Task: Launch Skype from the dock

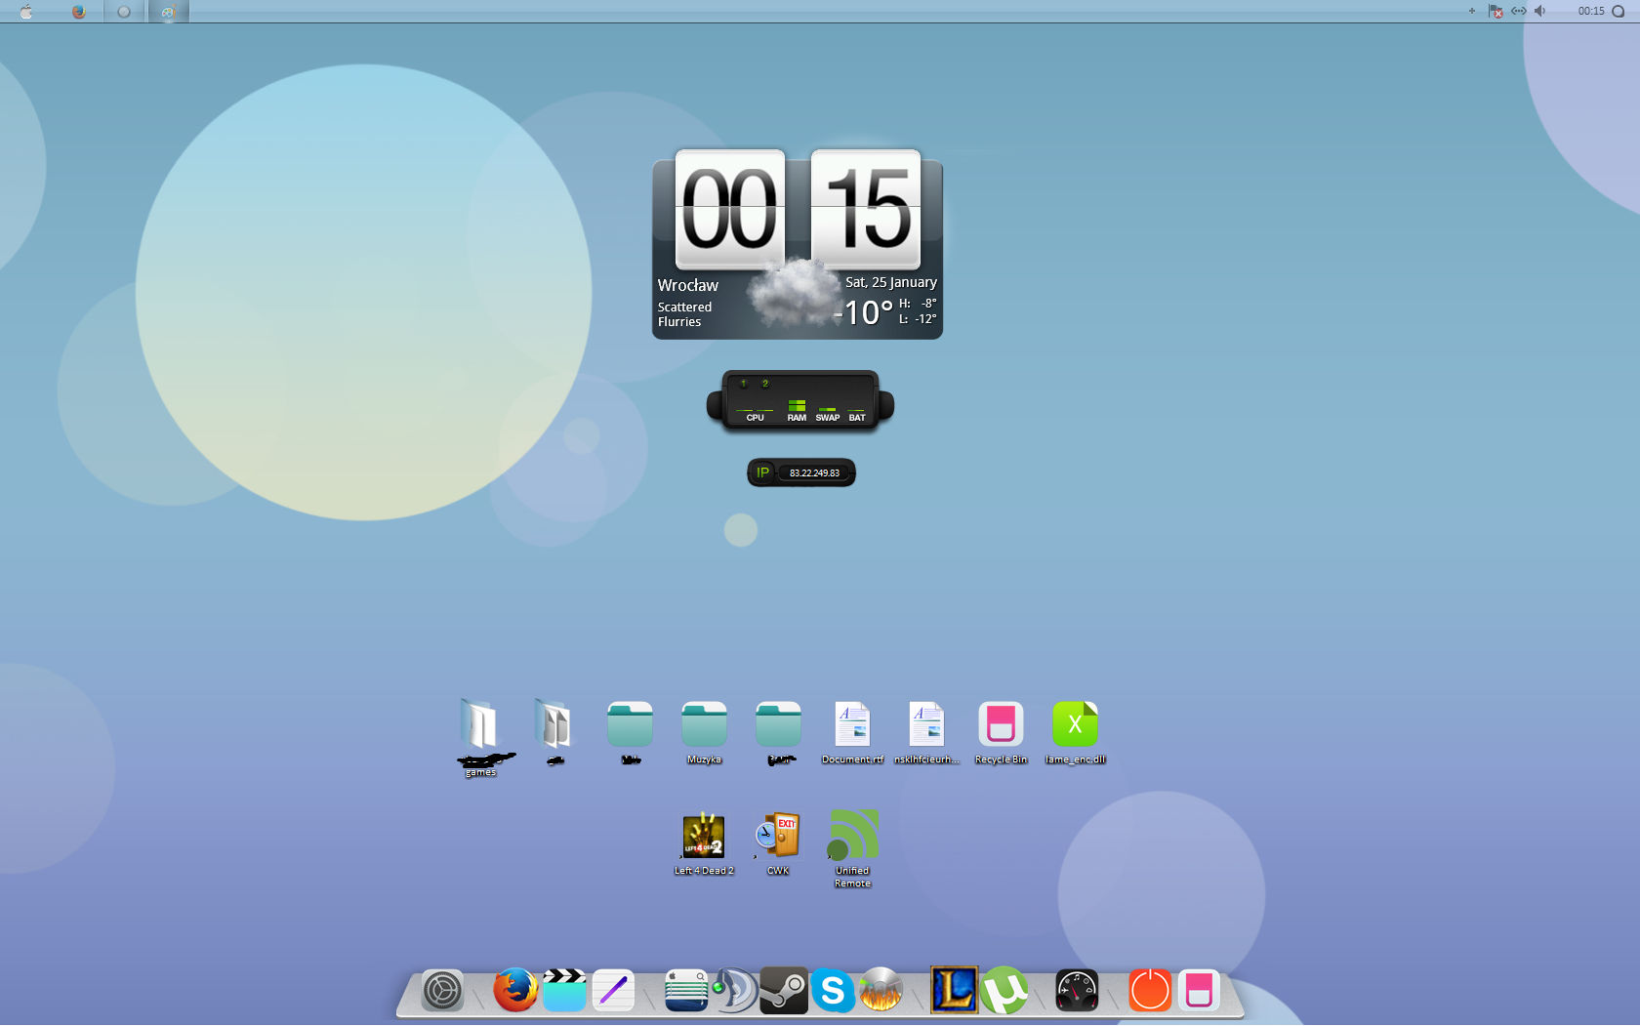Action: tap(833, 991)
